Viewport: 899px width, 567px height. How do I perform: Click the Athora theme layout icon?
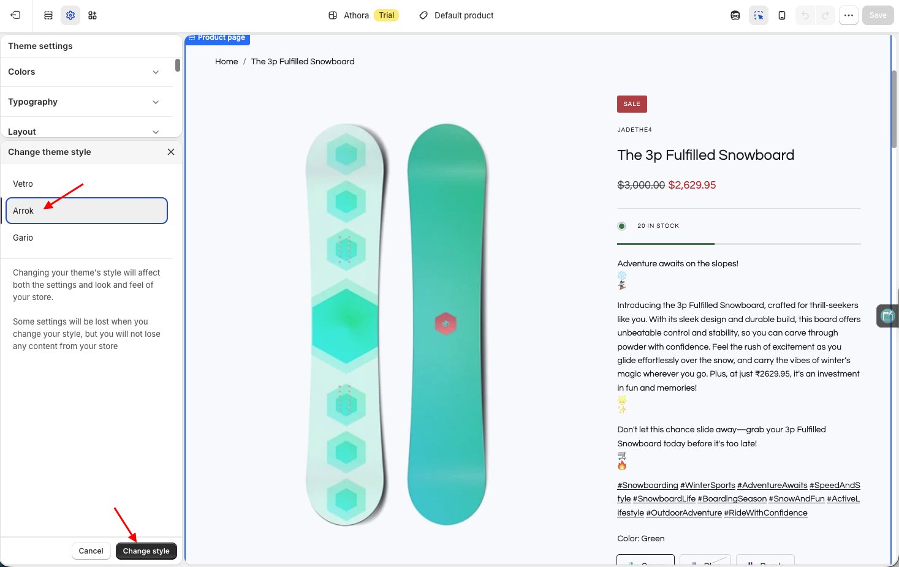point(333,15)
